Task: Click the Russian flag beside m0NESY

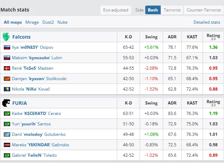Action: [x=7, y=47]
